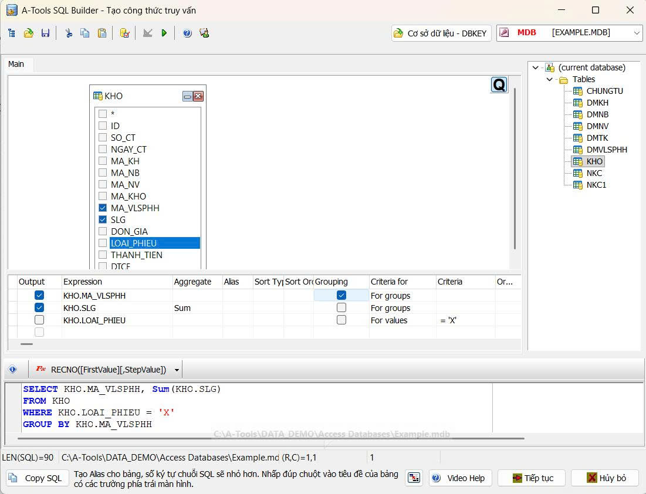Image resolution: width=646 pixels, height=494 pixels.
Task: Click the Fx function icon
Action: tap(40, 370)
